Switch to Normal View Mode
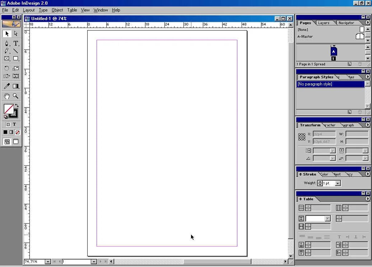Image resolution: width=372 pixels, height=267 pixels. pos(7,141)
